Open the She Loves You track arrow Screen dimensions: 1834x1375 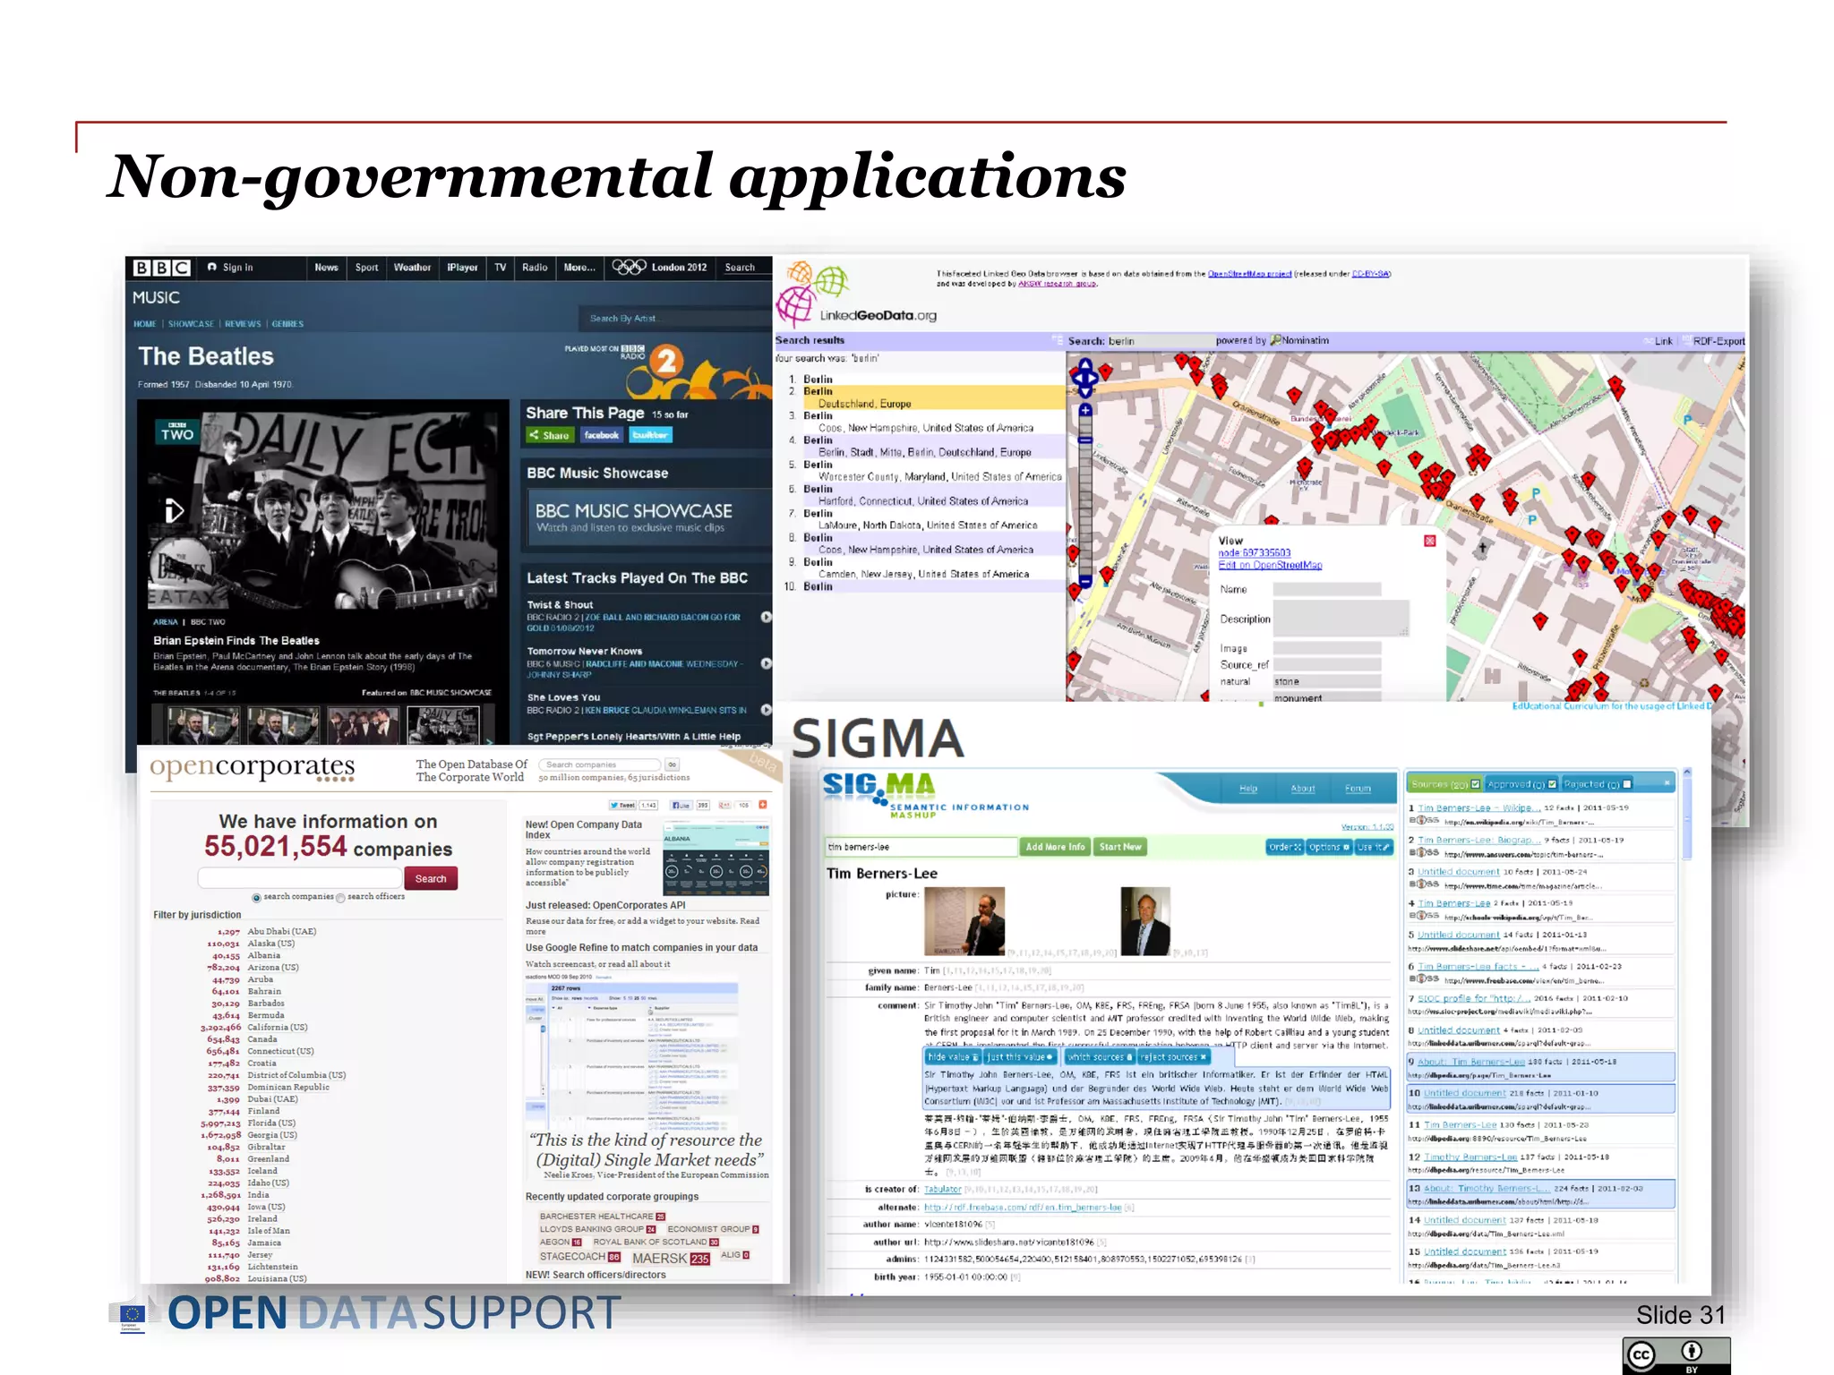767,710
